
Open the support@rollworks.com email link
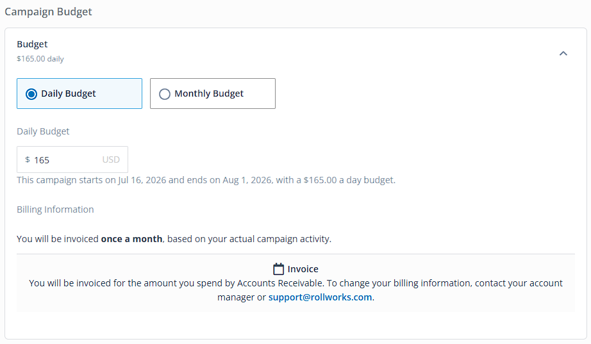tap(320, 297)
